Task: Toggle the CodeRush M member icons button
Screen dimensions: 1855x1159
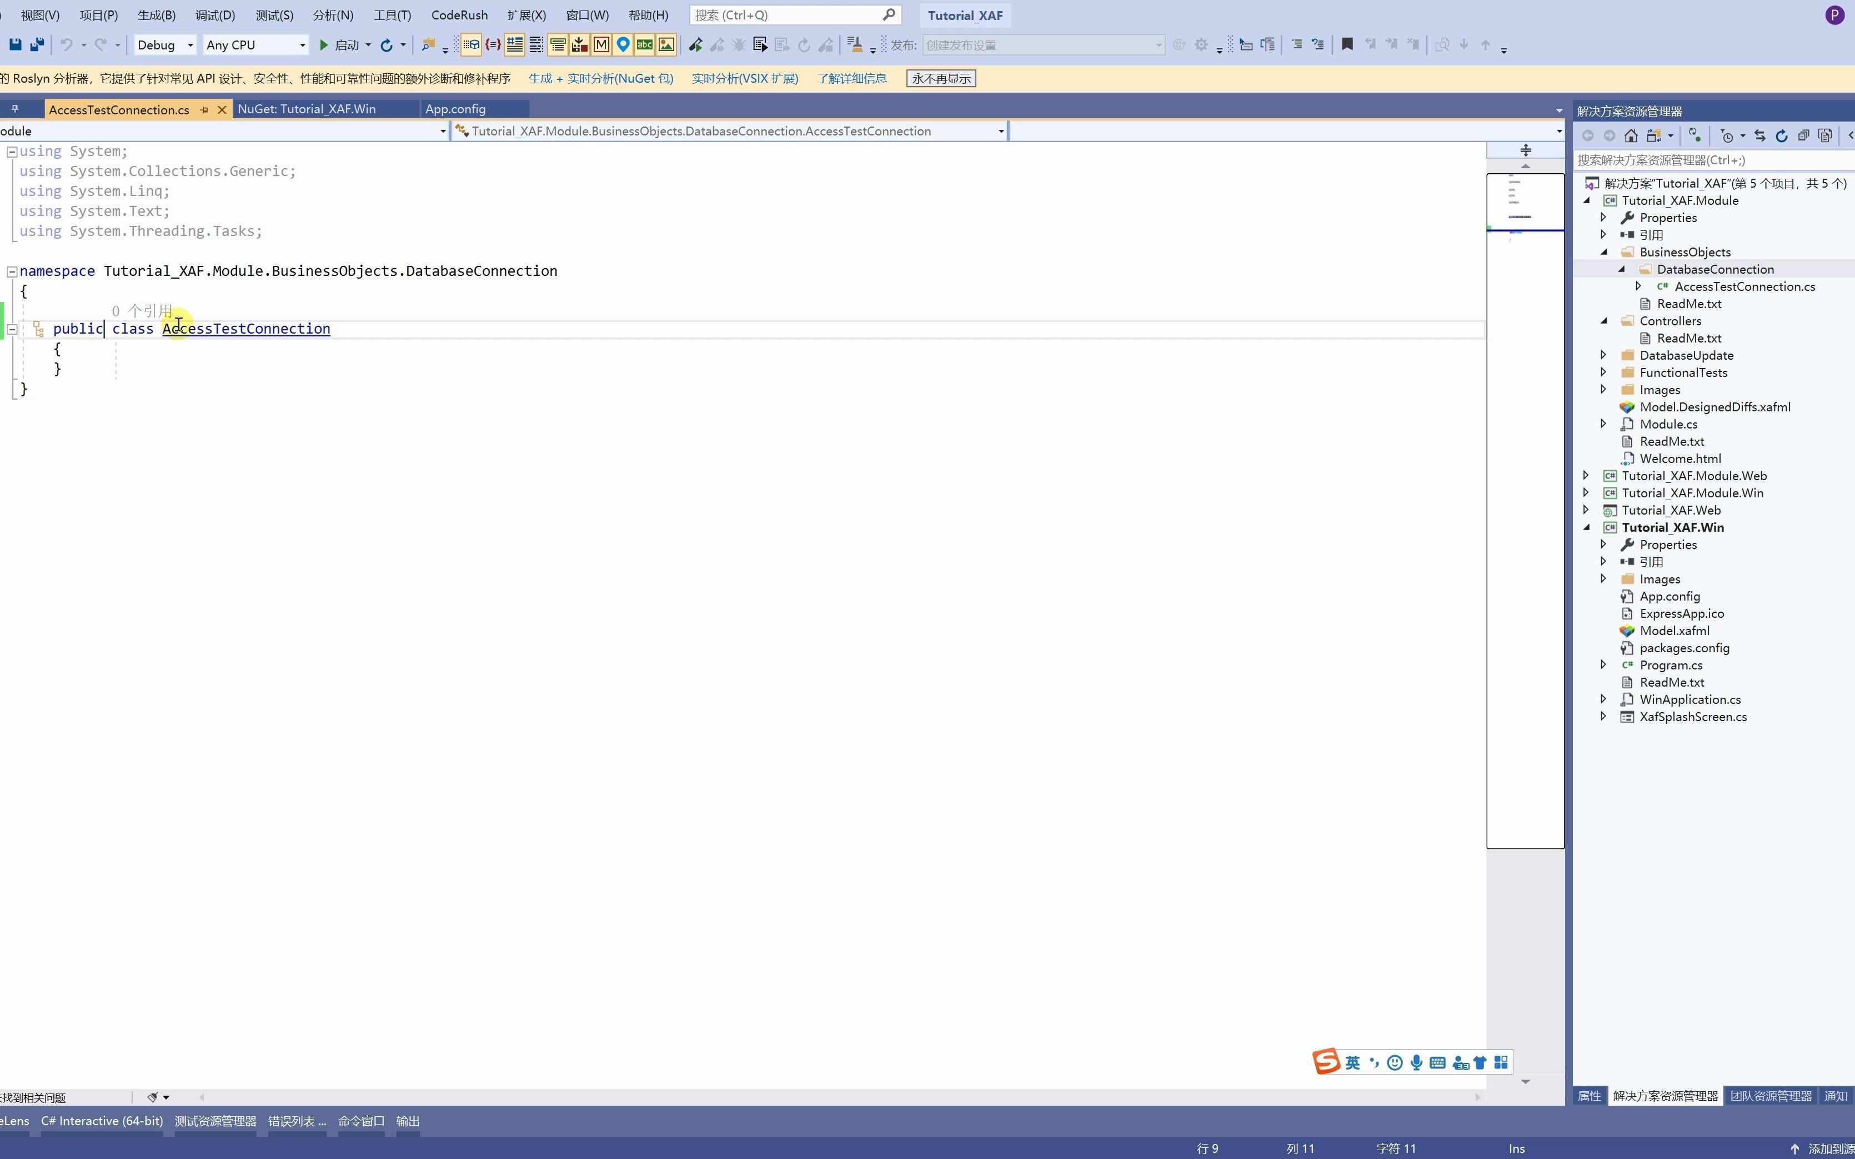Action: 601,44
